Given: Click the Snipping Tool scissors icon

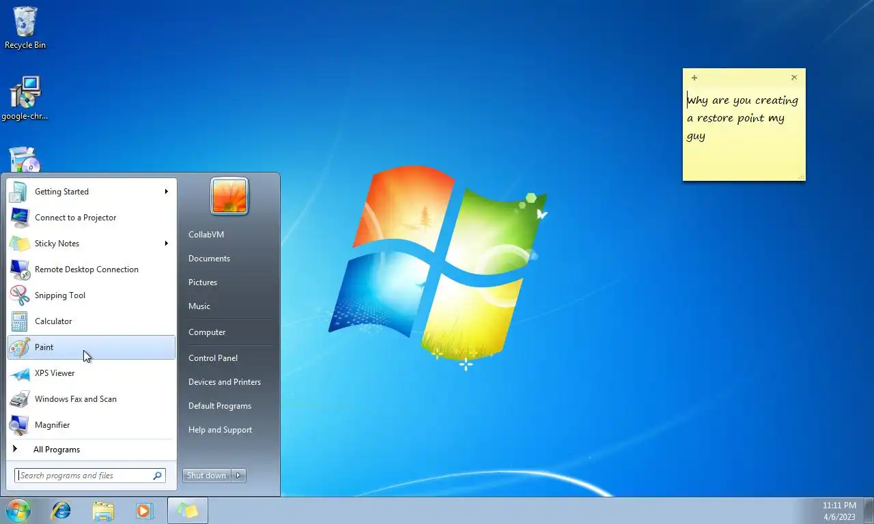Looking at the screenshot, I should point(19,295).
